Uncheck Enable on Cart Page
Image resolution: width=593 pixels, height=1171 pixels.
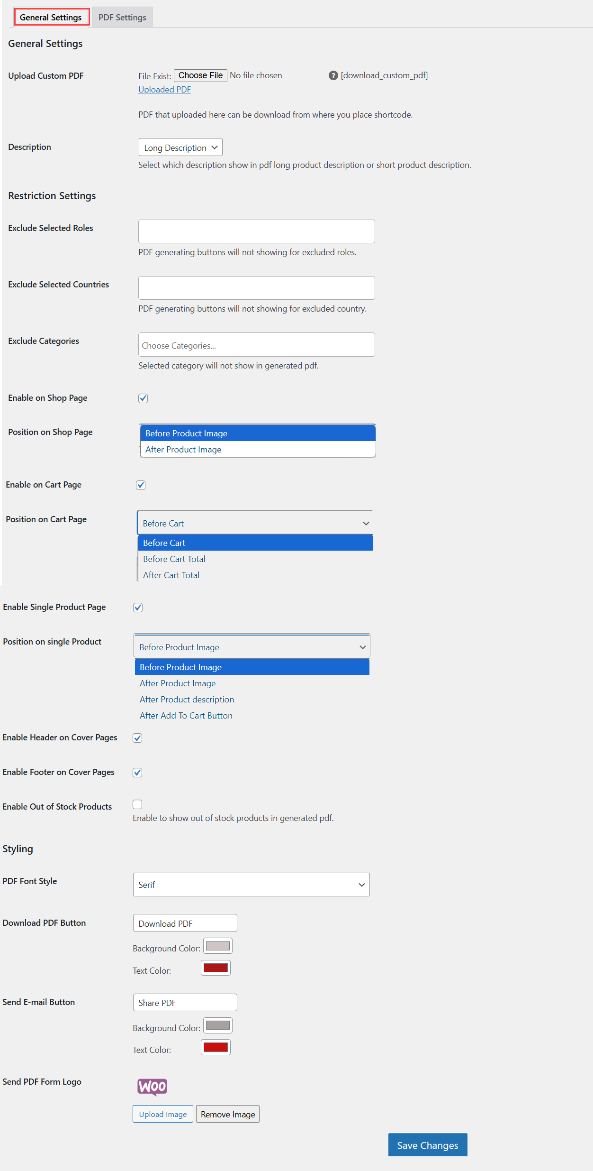(x=140, y=485)
